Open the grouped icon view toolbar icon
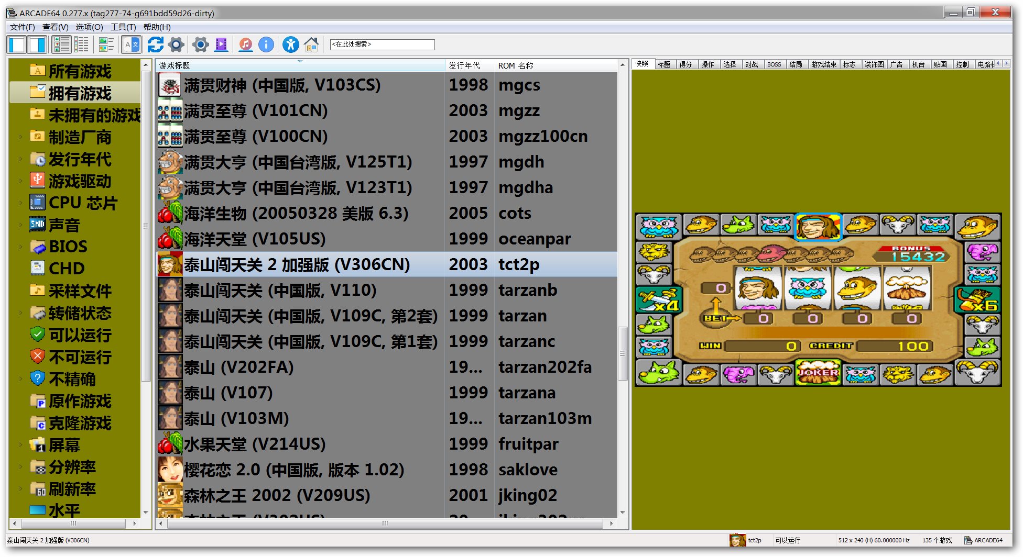The width and height of the screenshot is (1023, 557). pos(106,45)
